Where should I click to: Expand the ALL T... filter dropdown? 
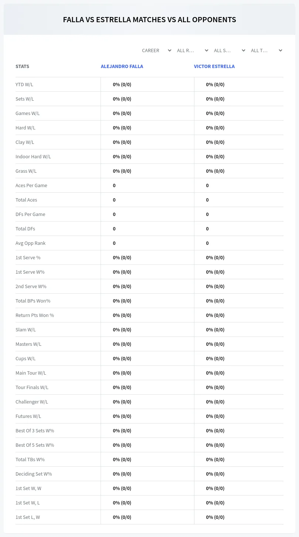[x=267, y=50]
